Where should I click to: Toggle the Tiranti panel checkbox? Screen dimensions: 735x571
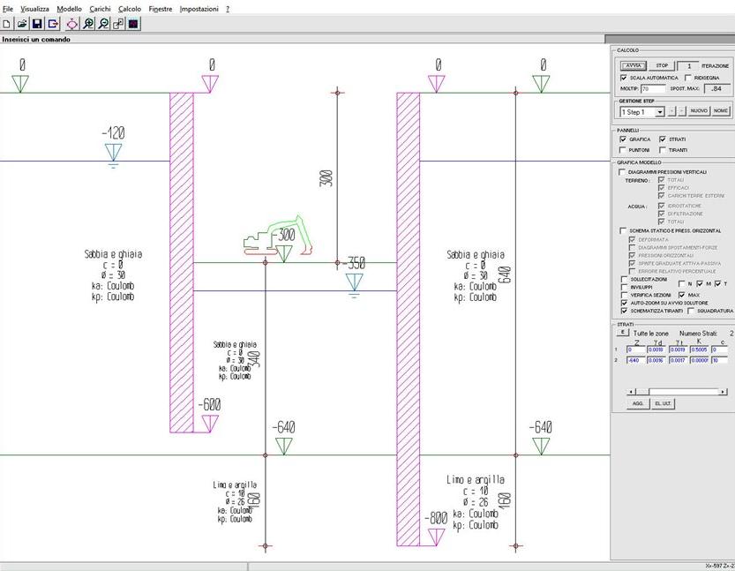click(662, 150)
